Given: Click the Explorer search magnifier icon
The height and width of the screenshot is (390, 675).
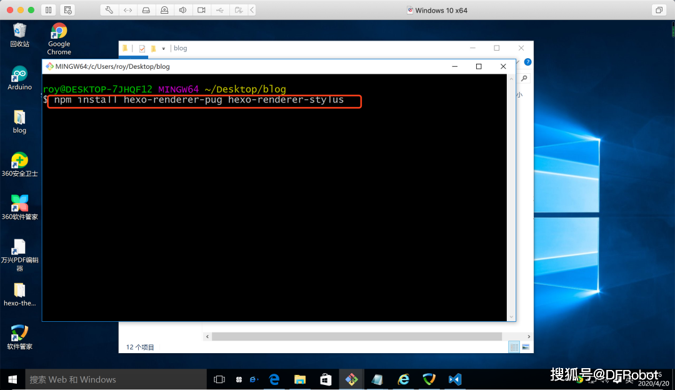Looking at the screenshot, I should coord(524,78).
